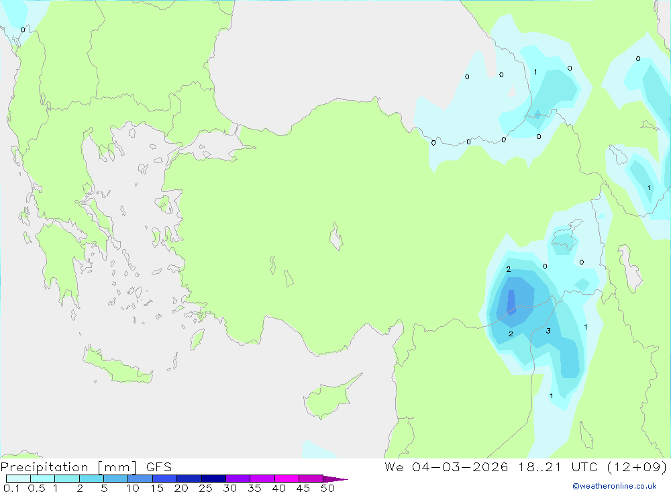
Task: Choose the 45–50 mm dark magenta swatch
Action: point(311,479)
